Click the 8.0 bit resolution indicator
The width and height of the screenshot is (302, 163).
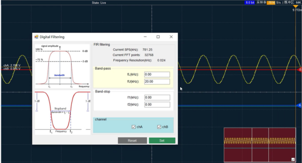(250, 3)
